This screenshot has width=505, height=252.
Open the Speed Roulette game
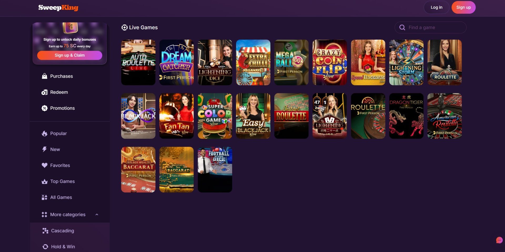[445, 62]
